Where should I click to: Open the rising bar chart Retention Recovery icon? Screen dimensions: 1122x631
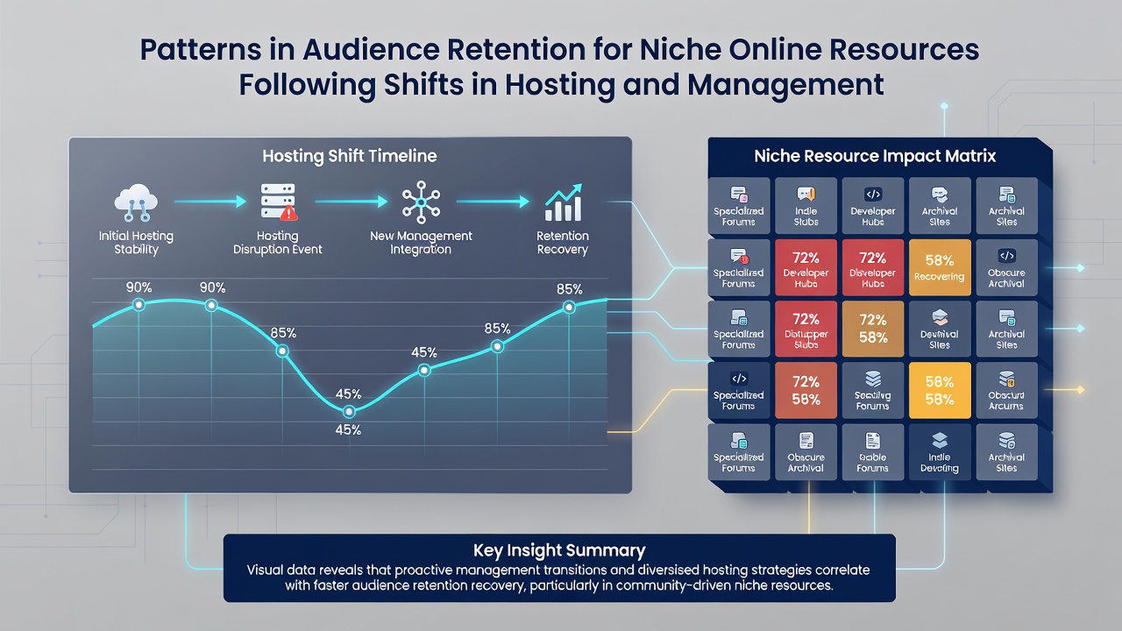tap(563, 202)
